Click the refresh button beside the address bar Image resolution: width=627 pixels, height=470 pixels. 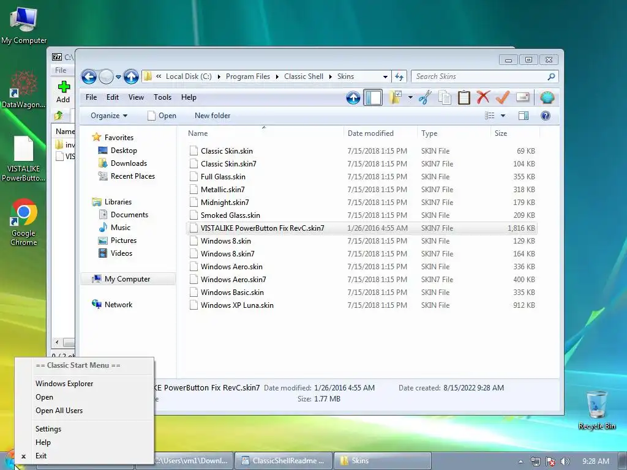click(399, 76)
